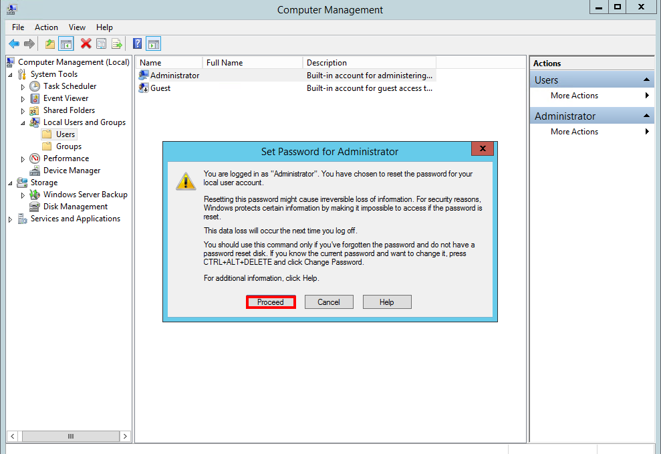Select the Shared Folders icon in the tree
The height and width of the screenshot is (454, 661).
[x=35, y=111]
